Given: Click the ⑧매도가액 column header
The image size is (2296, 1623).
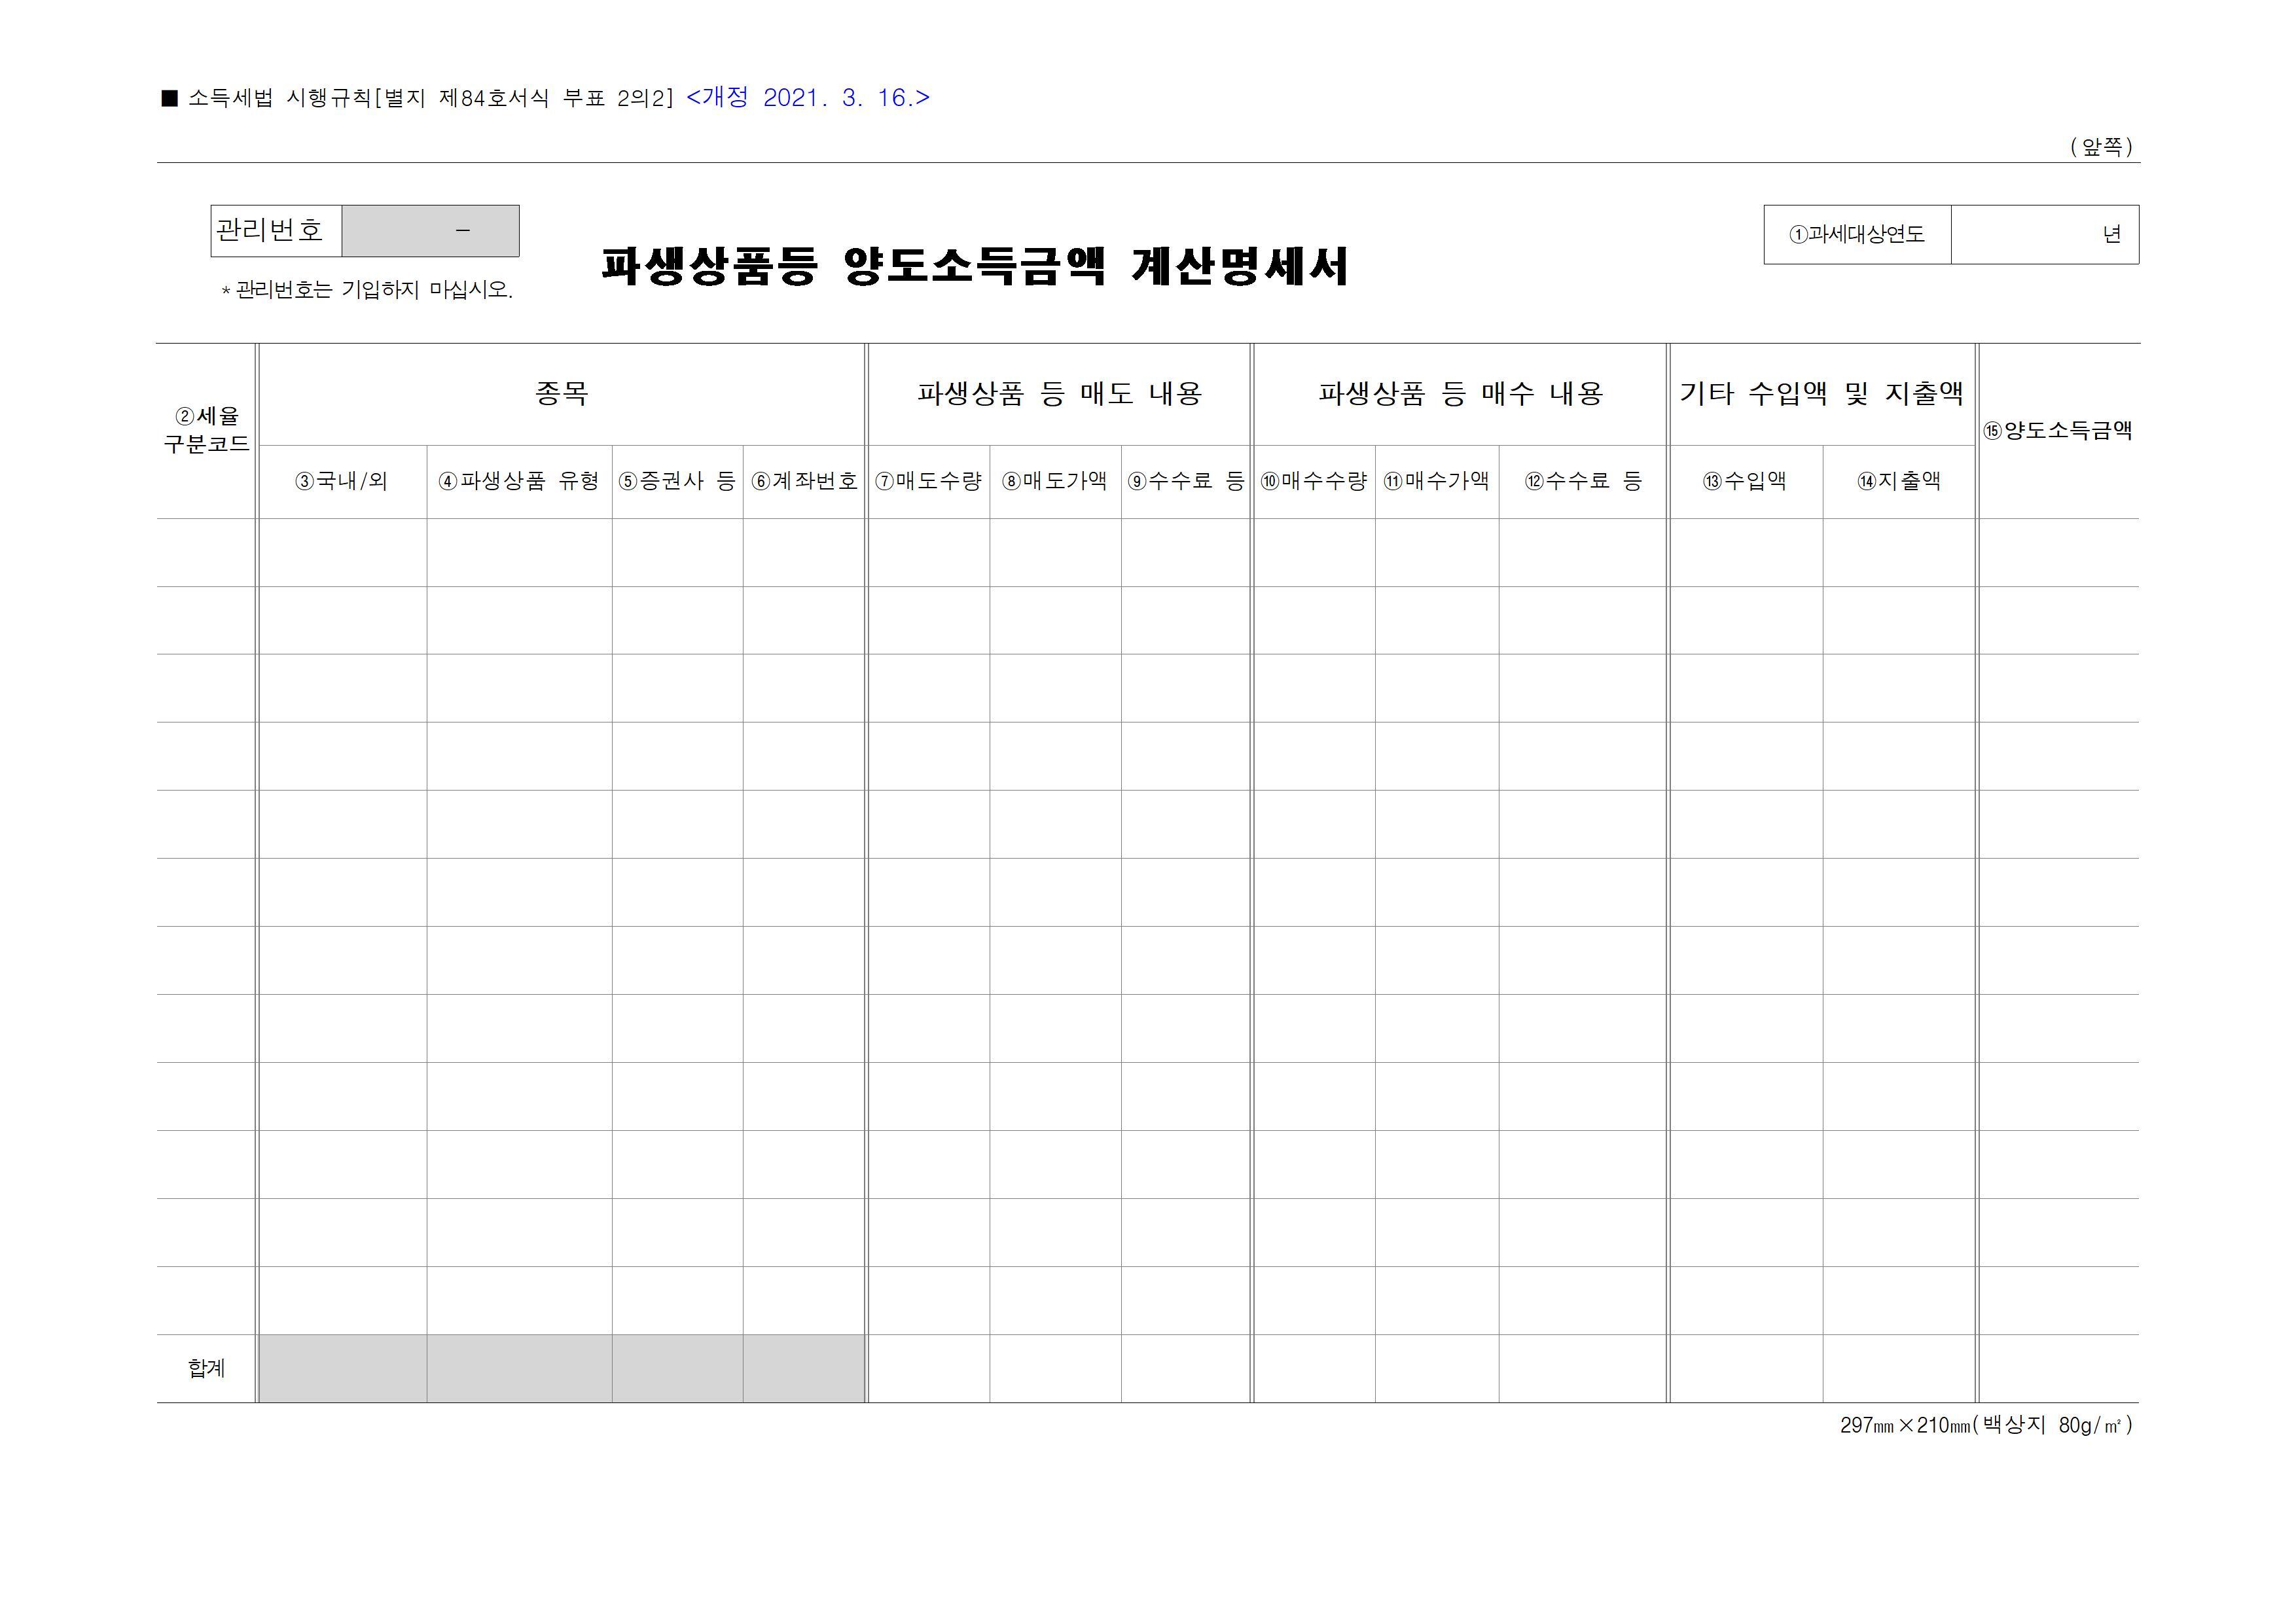Looking at the screenshot, I should pos(1055,481).
